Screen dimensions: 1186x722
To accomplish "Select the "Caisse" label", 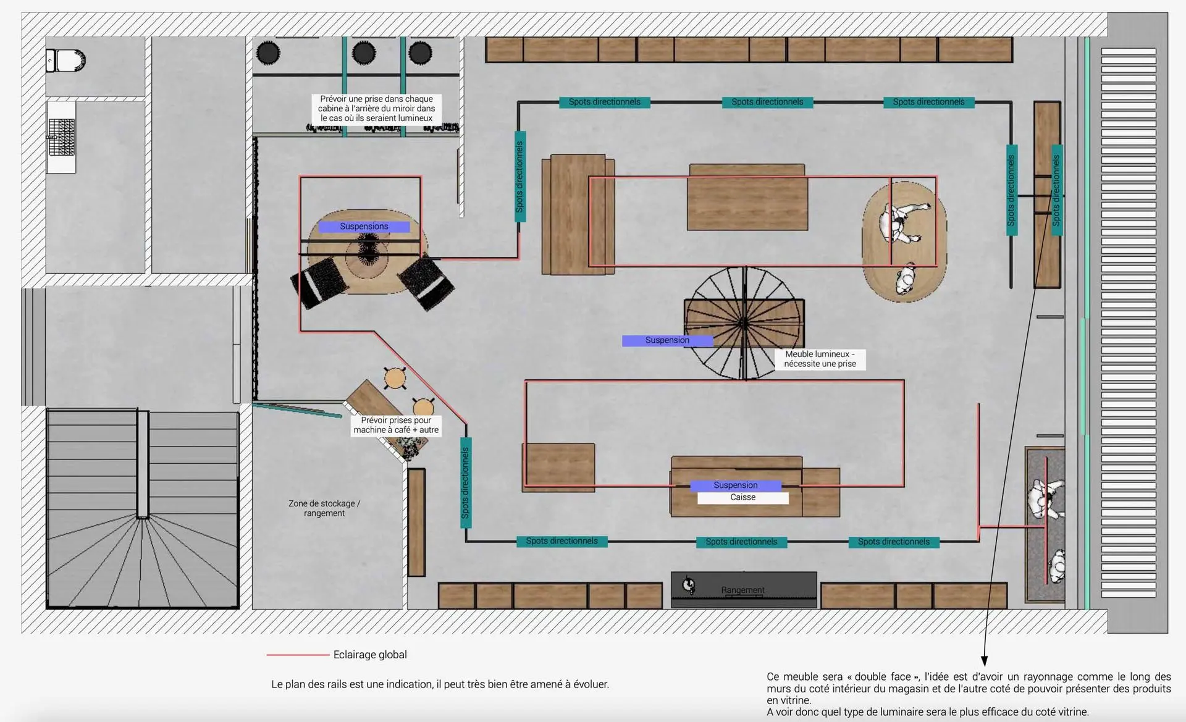I will tap(742, 498).
